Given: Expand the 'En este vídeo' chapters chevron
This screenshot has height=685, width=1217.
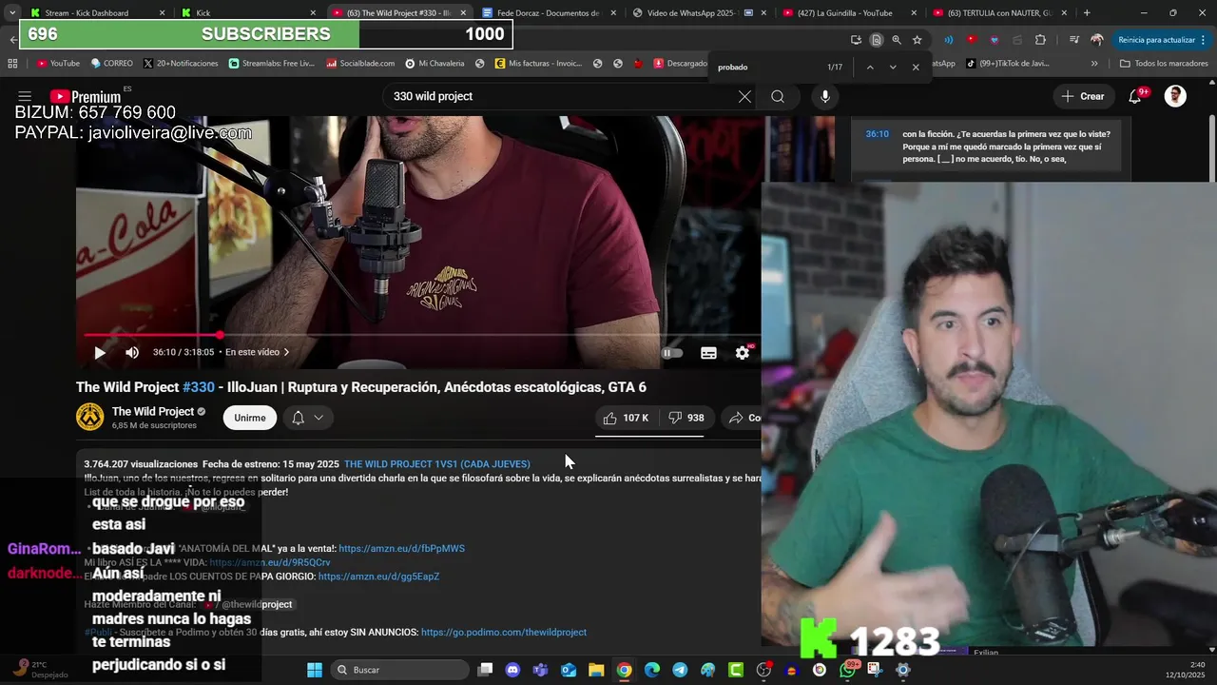Looking at the screenshot, I should 286,352.
